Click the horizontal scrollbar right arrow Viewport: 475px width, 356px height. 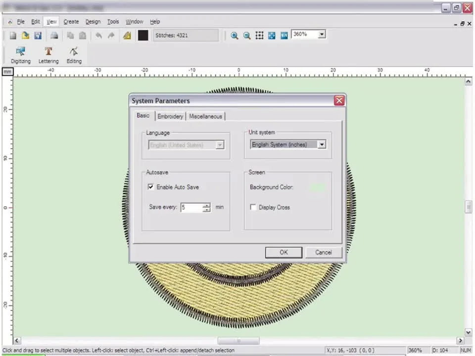(x=461, y=341)
